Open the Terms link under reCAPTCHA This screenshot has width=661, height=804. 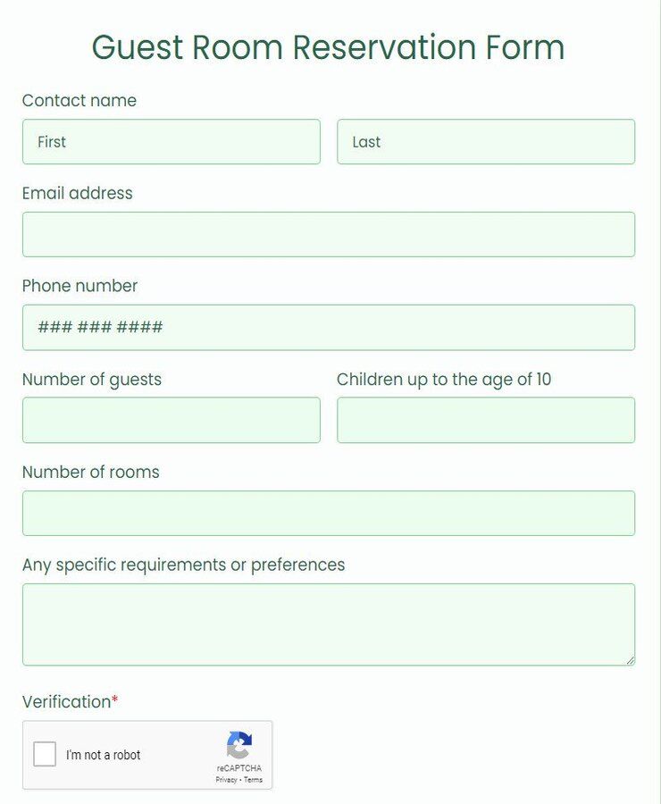[x=254, y=778]
